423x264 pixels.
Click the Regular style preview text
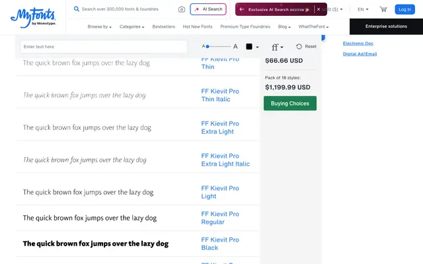click(90, 218)
